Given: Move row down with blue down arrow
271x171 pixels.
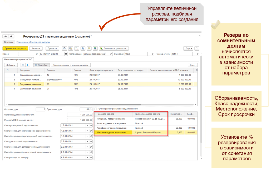Looking at the screenshot, I should [x=28, y=65].
